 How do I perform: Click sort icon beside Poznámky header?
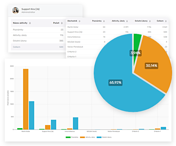click(104, 21)
